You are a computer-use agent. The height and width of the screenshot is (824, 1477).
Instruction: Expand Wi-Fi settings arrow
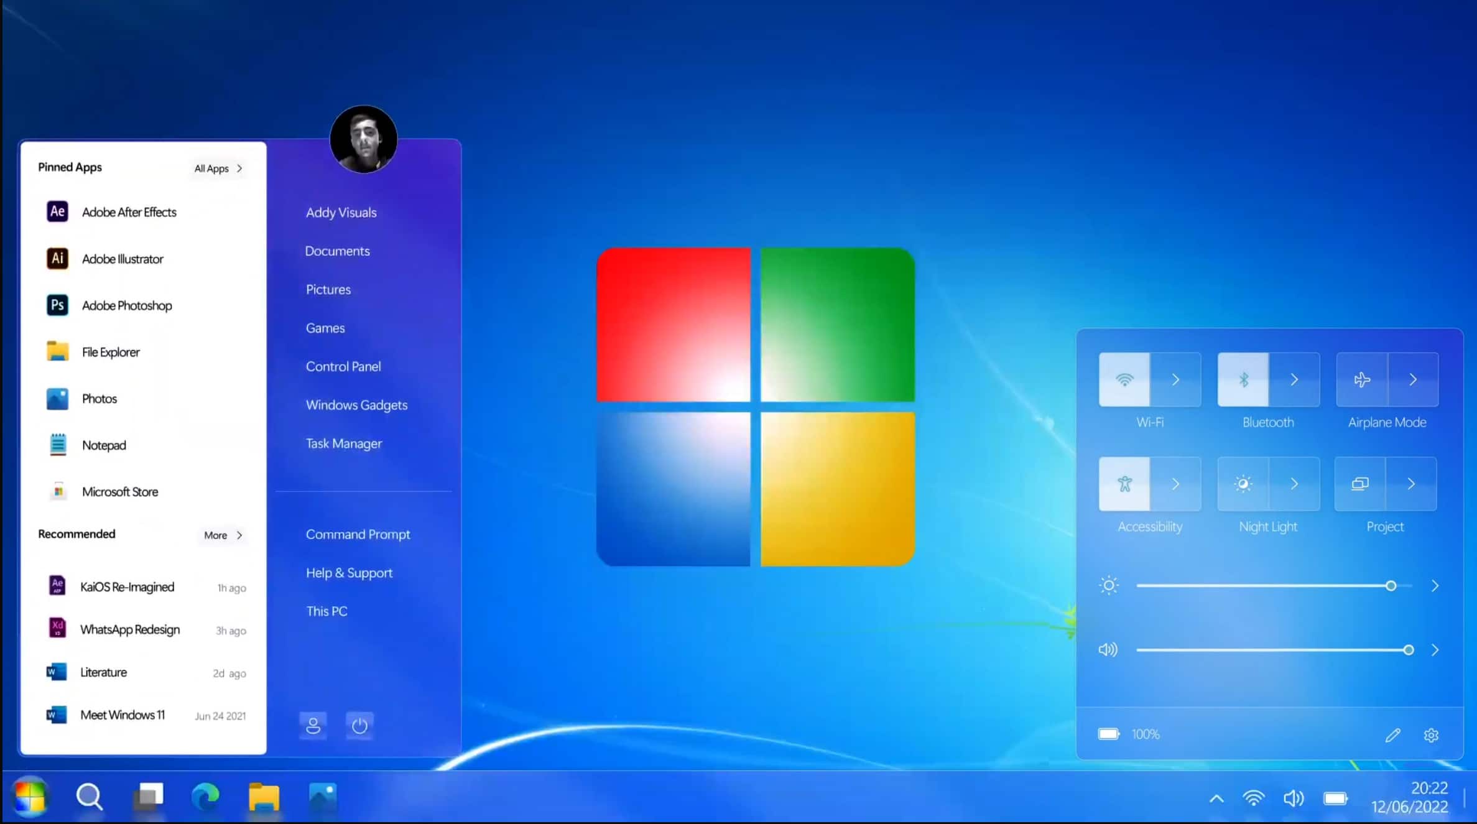[1175, 379]
